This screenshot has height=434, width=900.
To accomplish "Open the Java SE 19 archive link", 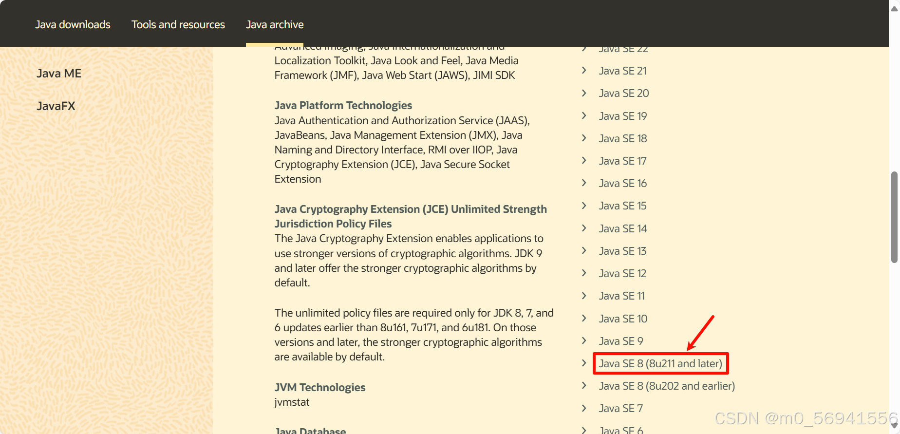I will (623, 116).
